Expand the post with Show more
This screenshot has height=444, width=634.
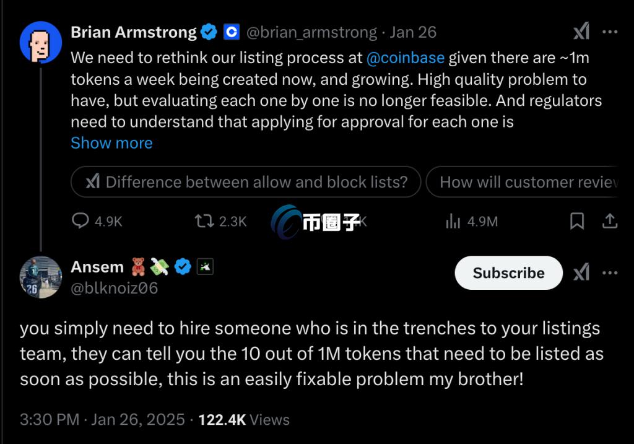[x=111, y=143]
